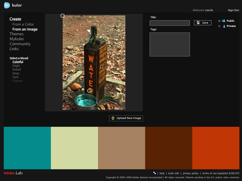The image size is (242, 181).
Task: Click the Private single person icon
Action: [x=223, y=26]
